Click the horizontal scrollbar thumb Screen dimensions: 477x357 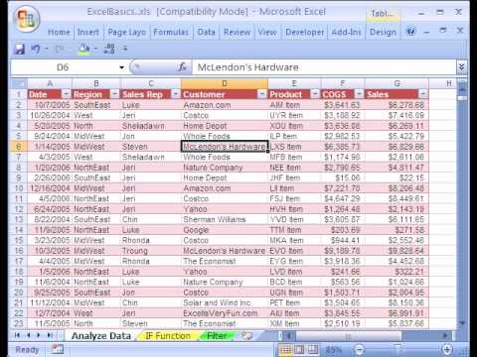(x=348, y=336)
